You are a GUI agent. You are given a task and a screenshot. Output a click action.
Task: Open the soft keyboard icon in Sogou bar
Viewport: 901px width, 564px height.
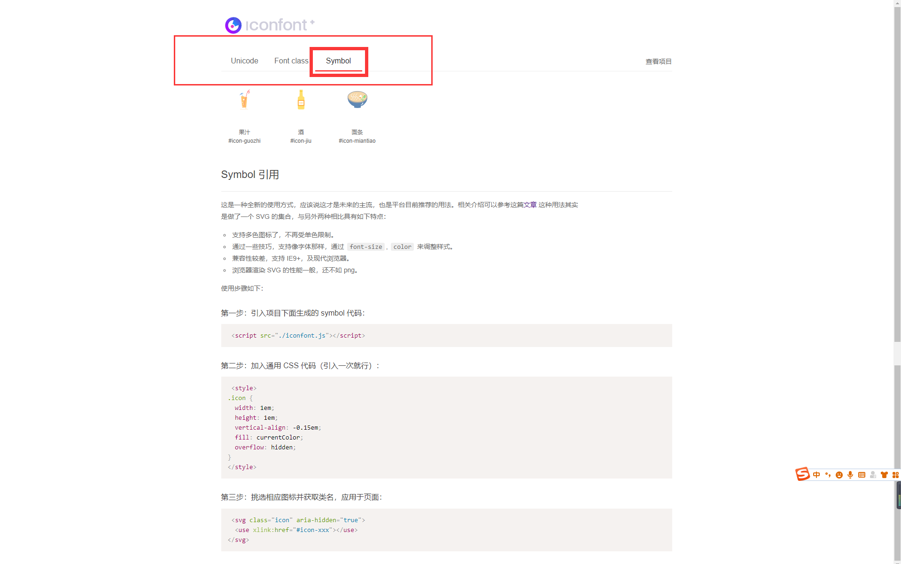[x=862, y=475]
